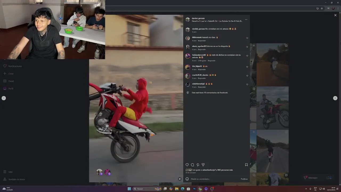The height and width of the screenshot is (192, 341).
Task: Open Panel in Instagram sidebar
Action: click(9, 81)
